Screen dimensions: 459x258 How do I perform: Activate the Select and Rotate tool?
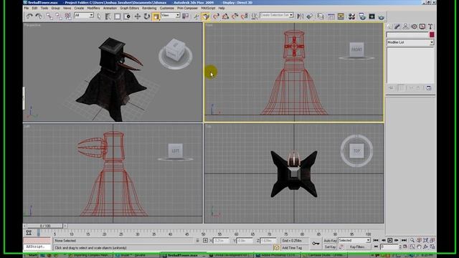point(146,16)
